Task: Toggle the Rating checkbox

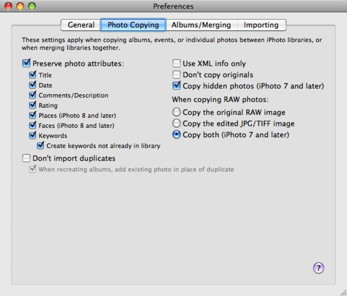Action: [x=33, y=105]
